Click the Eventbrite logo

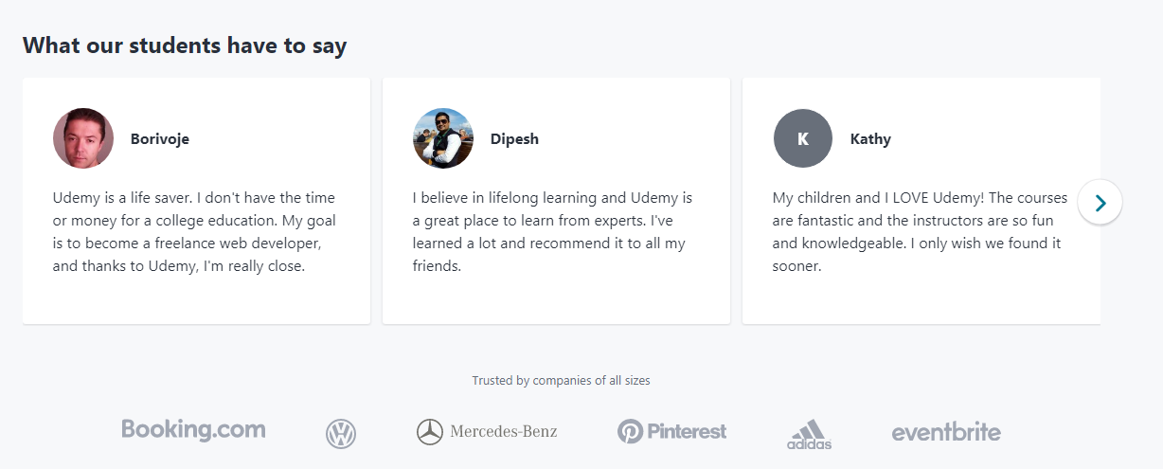point(945,432)
